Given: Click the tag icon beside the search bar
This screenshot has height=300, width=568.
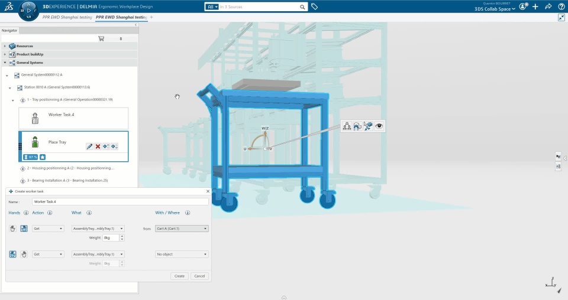Looking at the screenshot, I should tap(315, 6).
